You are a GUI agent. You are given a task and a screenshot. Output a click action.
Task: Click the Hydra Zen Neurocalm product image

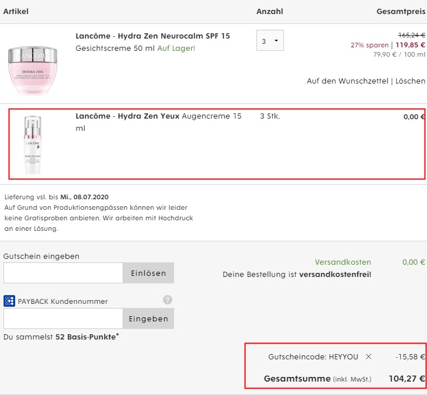point(33,70)
